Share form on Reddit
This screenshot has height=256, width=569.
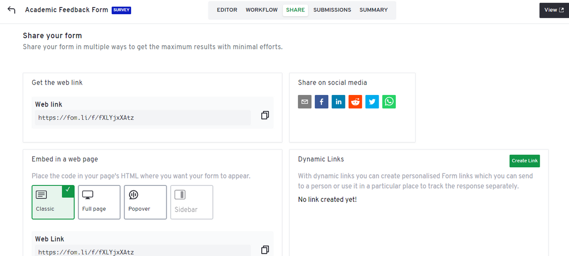click(x=355, y=102)
